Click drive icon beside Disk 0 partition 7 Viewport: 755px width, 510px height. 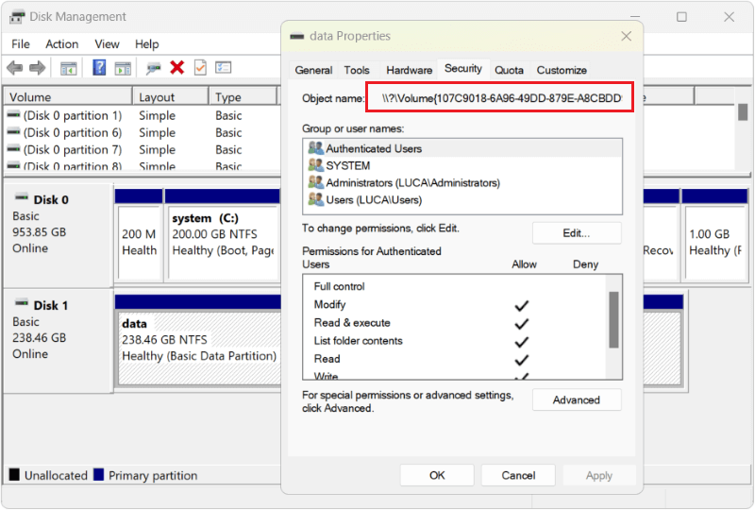(14, 149)
